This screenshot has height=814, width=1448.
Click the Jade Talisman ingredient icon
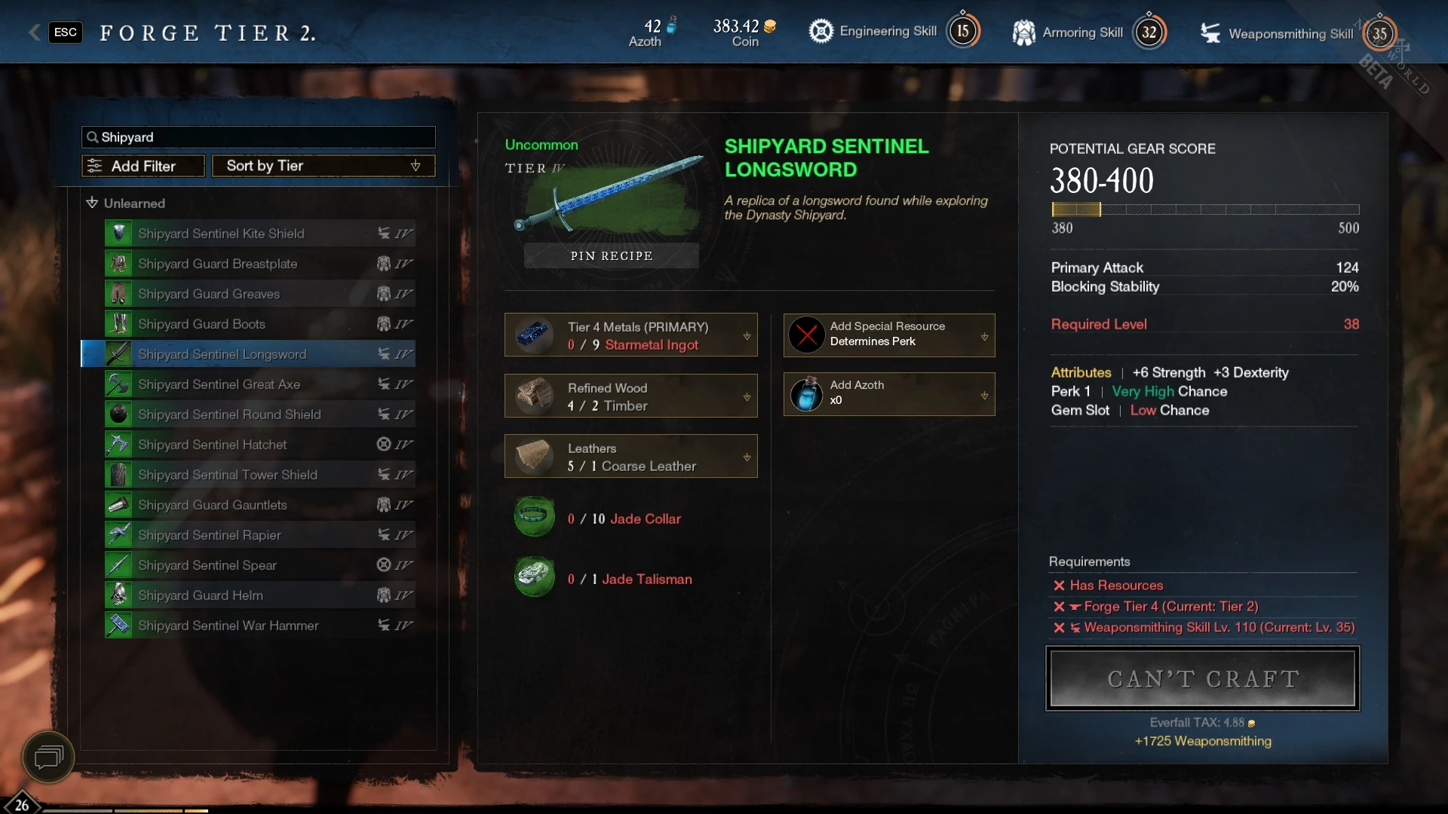point(535,577)
